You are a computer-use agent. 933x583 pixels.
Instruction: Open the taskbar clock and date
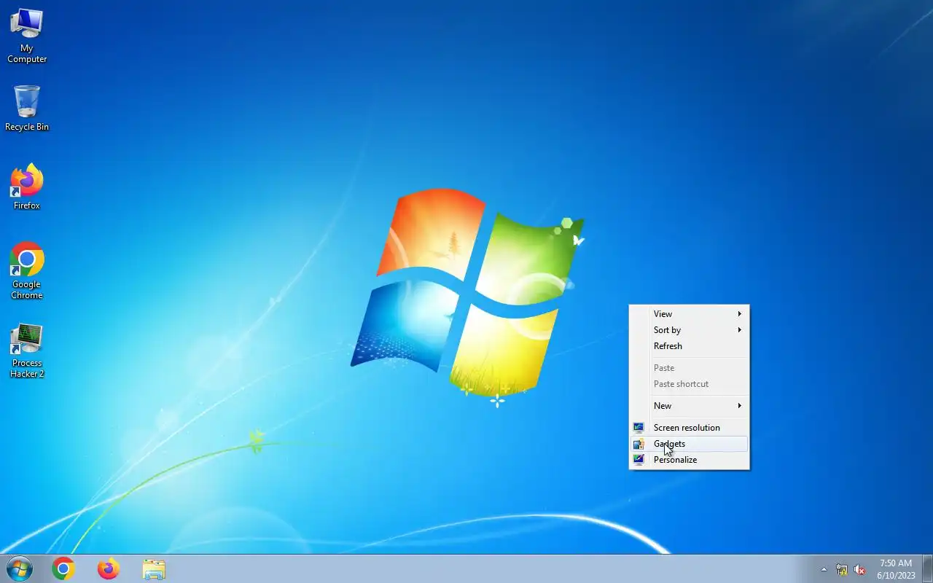(896, 569)
